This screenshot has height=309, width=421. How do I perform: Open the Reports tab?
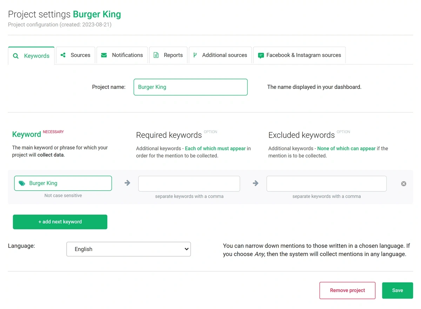(x=168, y=55)
